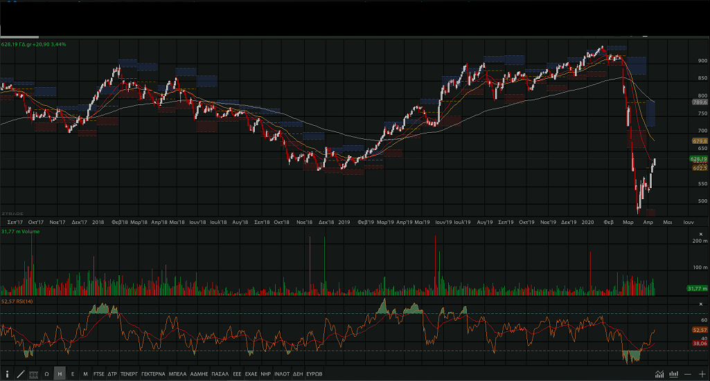Image resolution: width=710 pixels, height=381 pixels.
Task: Zoom out using the minus icon
Action: (689, 374)
